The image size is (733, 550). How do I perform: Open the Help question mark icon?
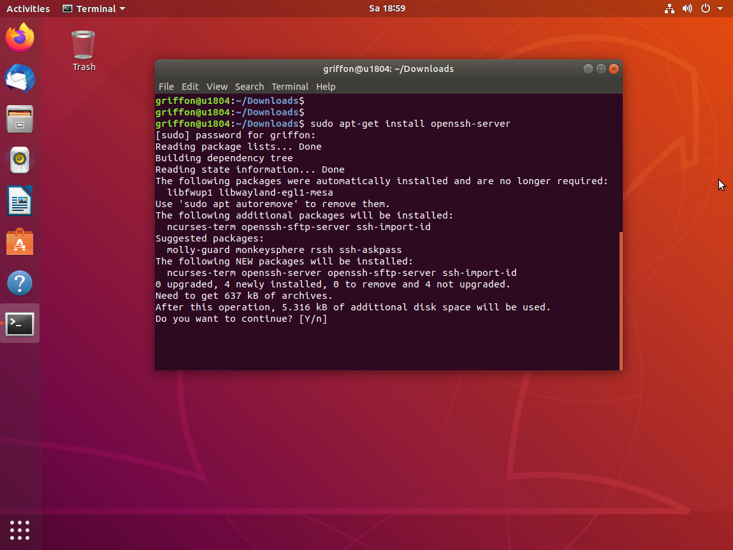(20, 283)
